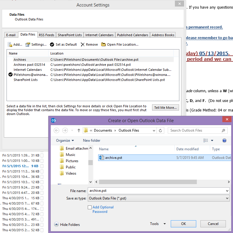The image size is (233, 233).
Task: Switch to the Address Books tab
Action: (x=163, y=35)
